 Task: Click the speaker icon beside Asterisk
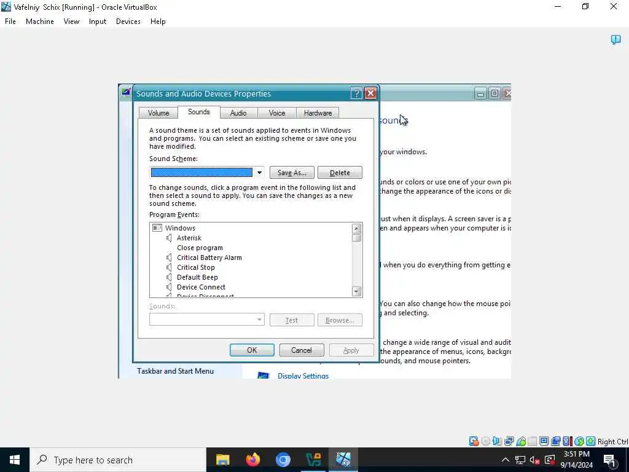[170, 238]
